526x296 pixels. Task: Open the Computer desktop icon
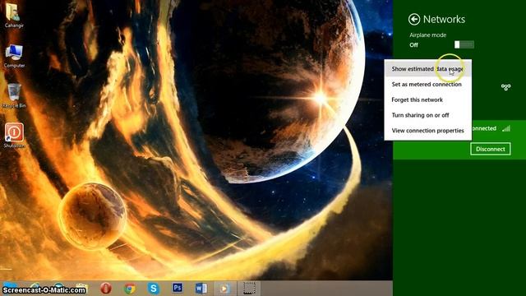tap(14, 56)
